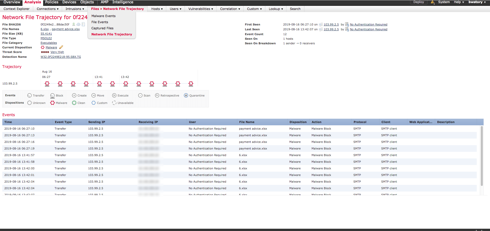Open detection name W32.0F2249E218-95.SBX.TG link
The height and width of the screenshot is (231, 490).
(61, 57)
